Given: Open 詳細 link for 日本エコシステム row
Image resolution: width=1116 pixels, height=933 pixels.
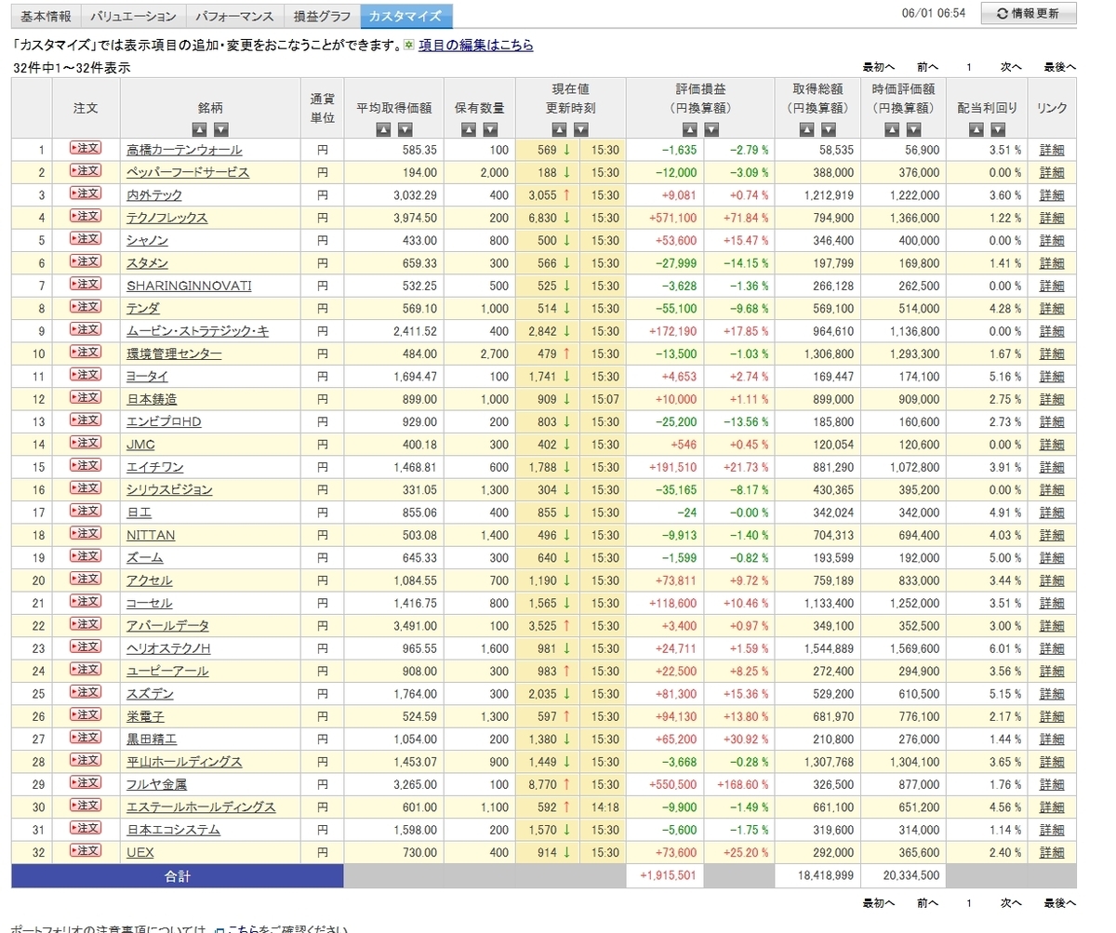Looking at the screenshot, I should (1052, 830).
